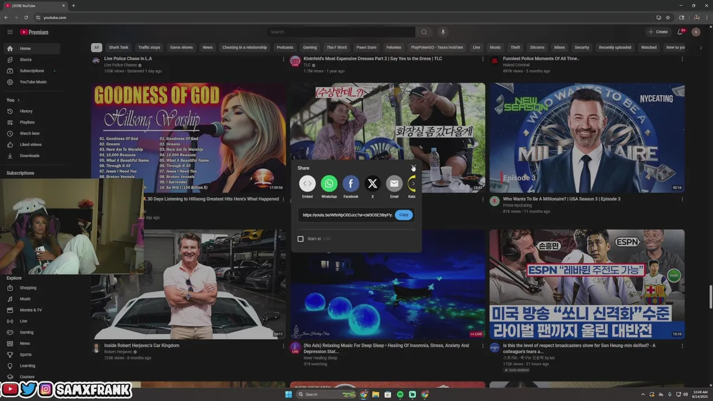Open options for Live Police Chase video
Viewport: 713px width, 401px height.
(283, 59)
